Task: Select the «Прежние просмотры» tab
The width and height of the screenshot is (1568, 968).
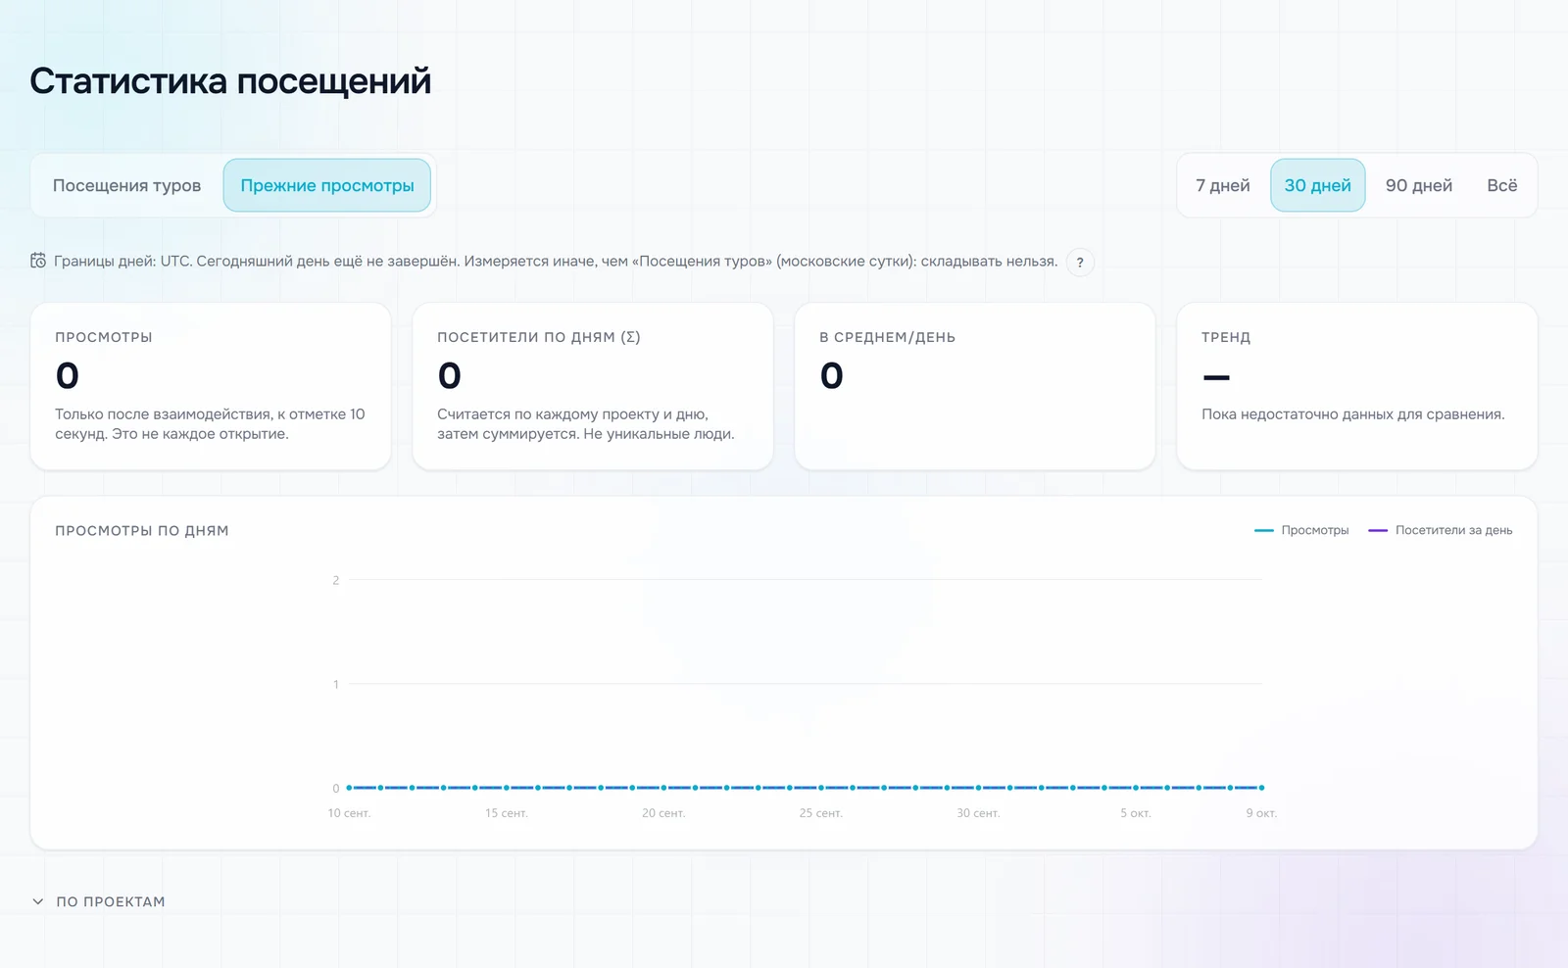Action: [x=327, y=185]
